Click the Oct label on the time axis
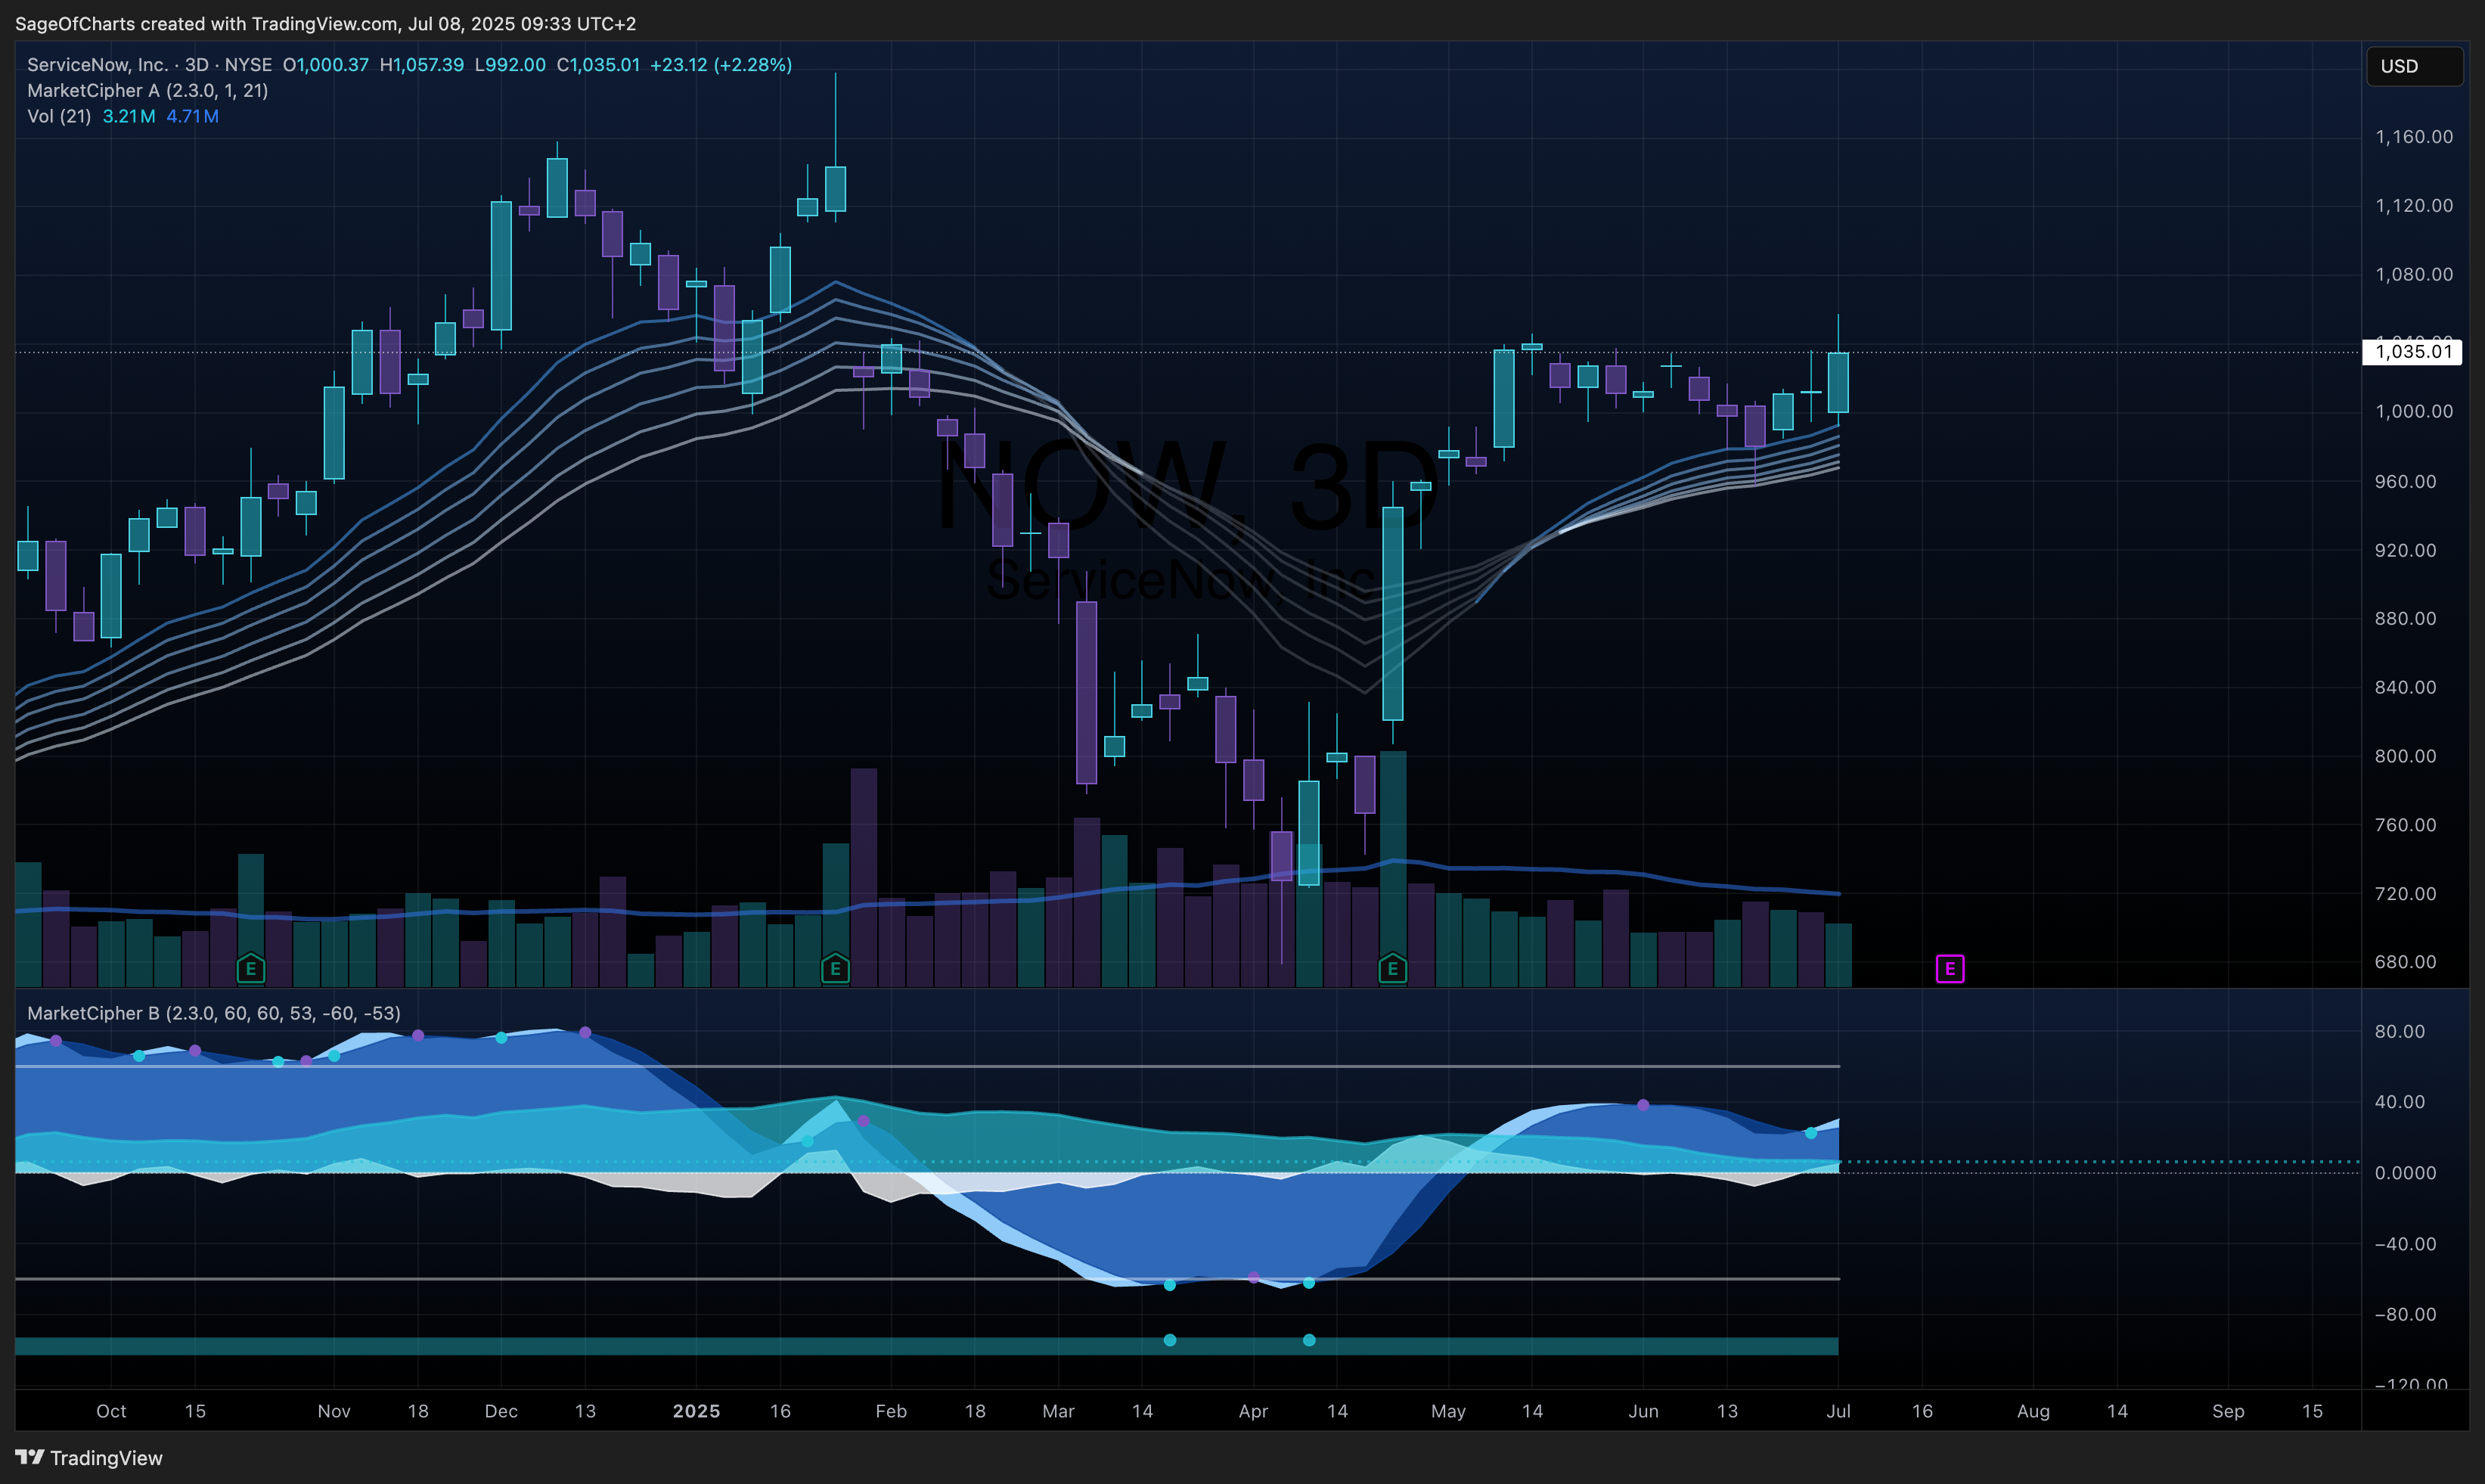 coord(111,1411)
